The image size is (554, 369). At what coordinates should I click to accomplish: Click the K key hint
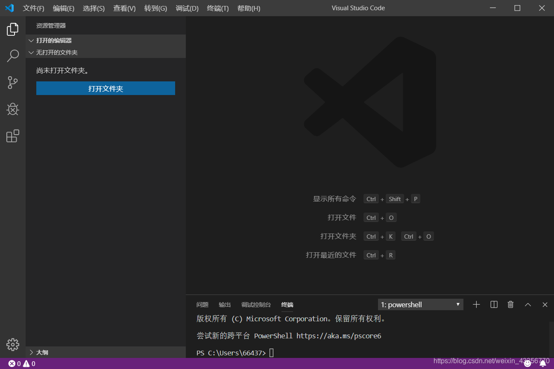click(390, 236)
